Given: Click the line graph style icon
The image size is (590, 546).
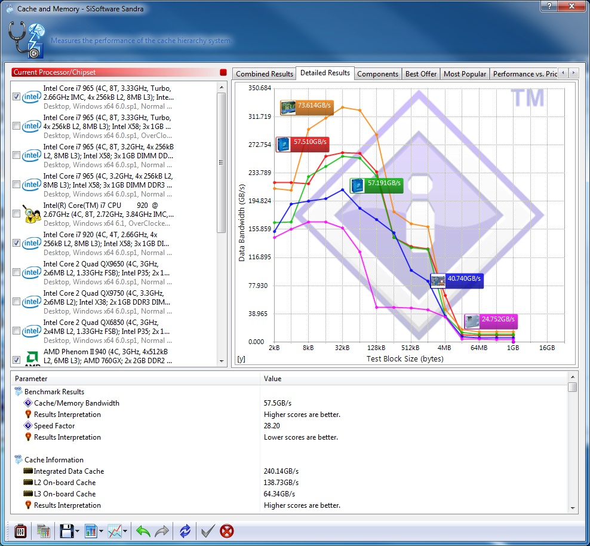Looking at the screenshot, I should (115, 531).
